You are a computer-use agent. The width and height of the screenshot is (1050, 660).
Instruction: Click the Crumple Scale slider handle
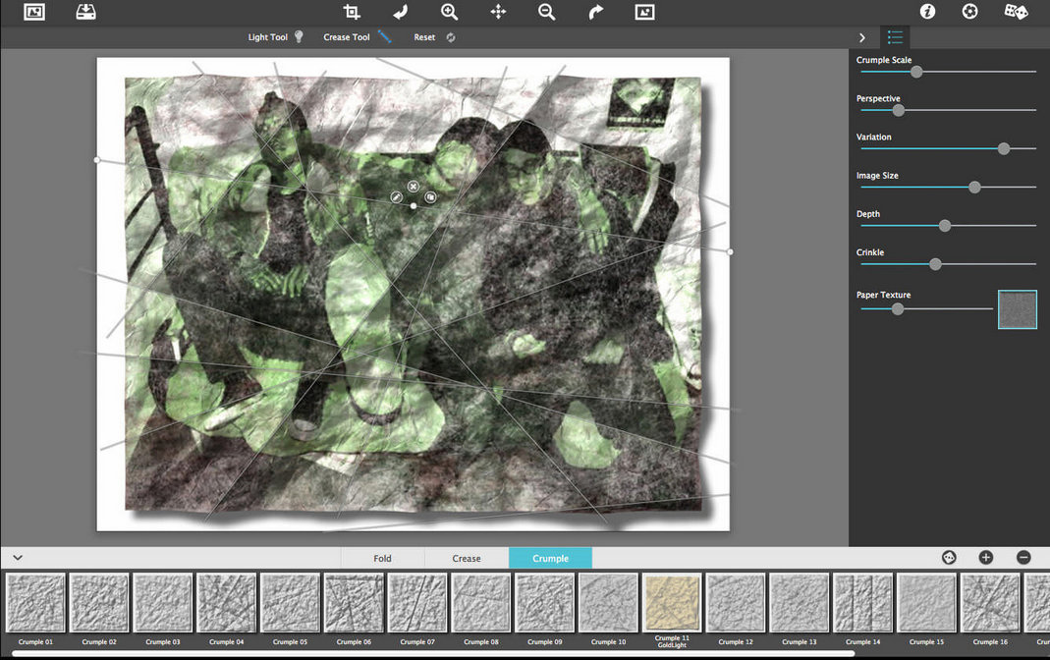point(916,72)
